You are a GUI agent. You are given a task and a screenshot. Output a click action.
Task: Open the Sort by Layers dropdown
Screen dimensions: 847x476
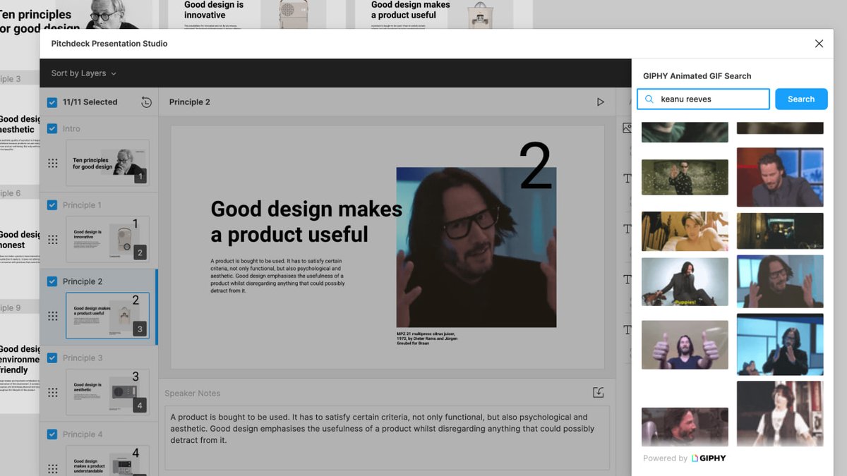tap(83, 73)
